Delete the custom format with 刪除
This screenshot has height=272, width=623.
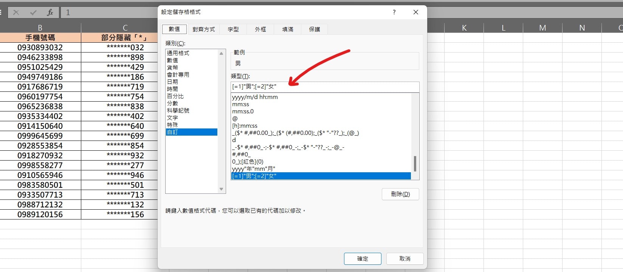(400, 194)
